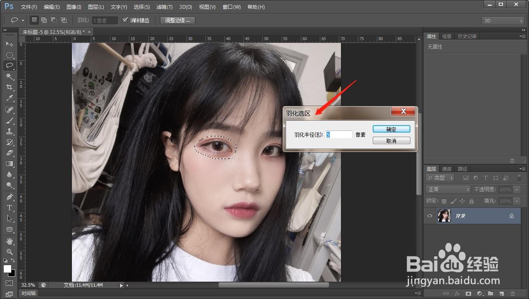
Task: Click foreground color swatch
Action: [7, 269]
